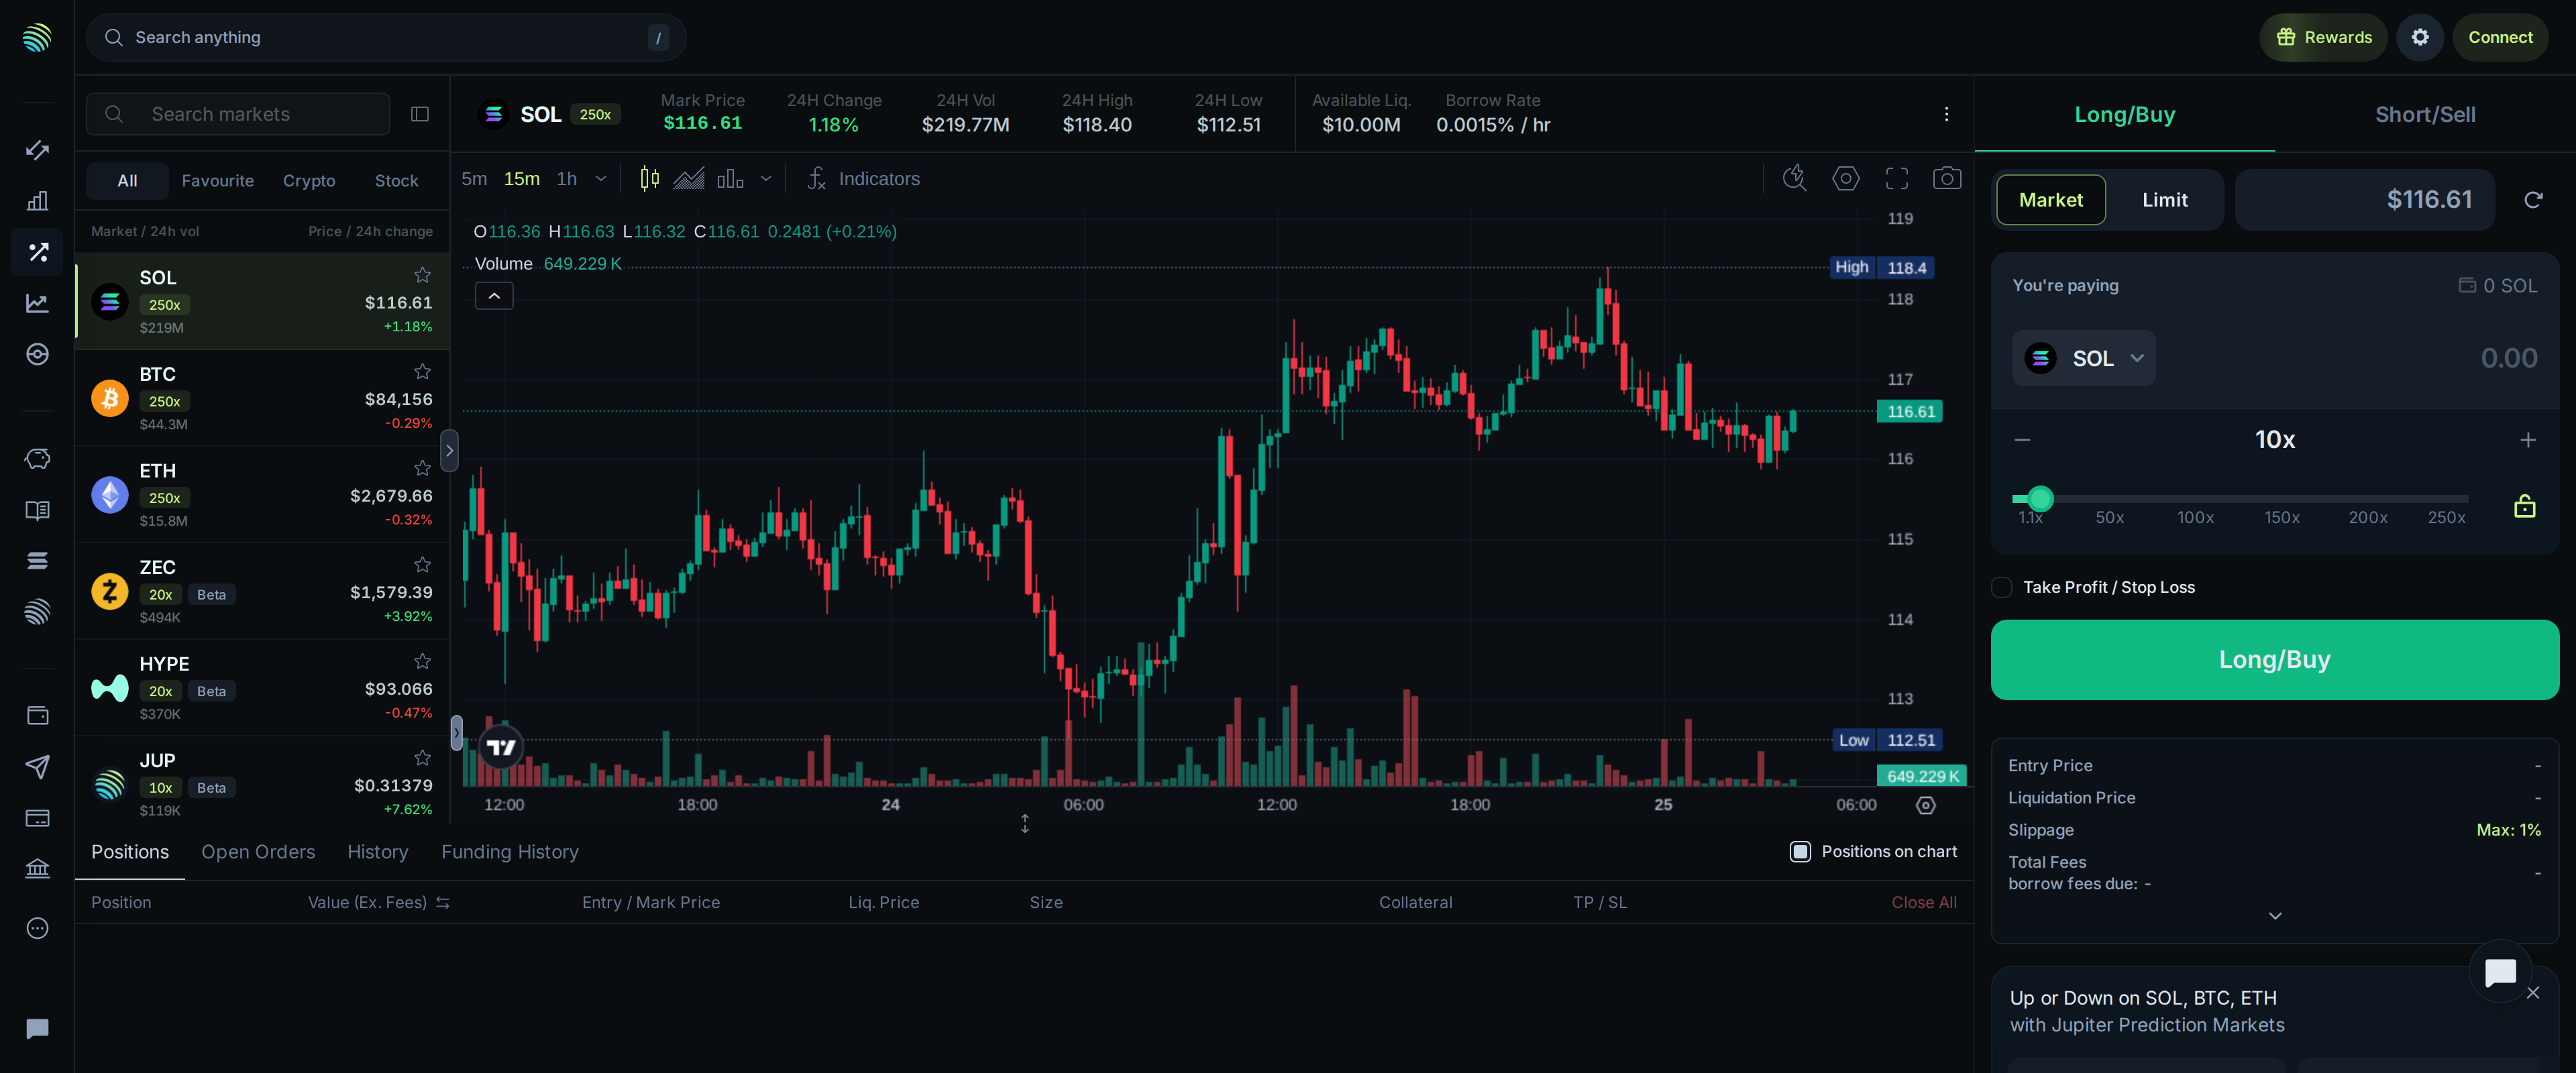This screenshot has width=2576, height=1073.
Task: Favourite the JUP market star
Action: point(423,758)
